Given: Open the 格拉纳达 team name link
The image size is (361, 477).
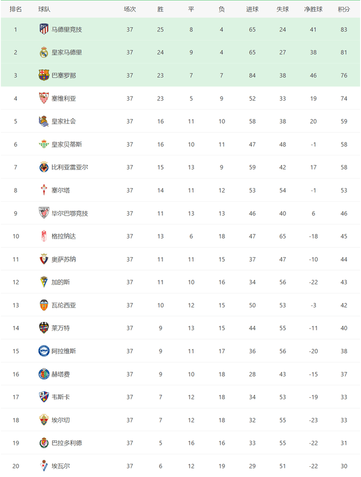Looking at the screenshot, I should (64, 236).
